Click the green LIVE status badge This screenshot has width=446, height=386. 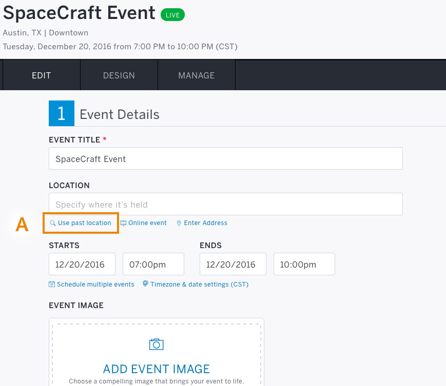[172, 15]
